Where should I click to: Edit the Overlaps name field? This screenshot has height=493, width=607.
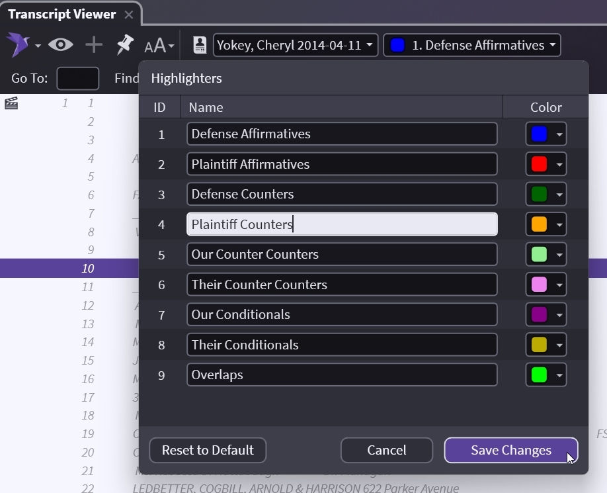(341, 375)
